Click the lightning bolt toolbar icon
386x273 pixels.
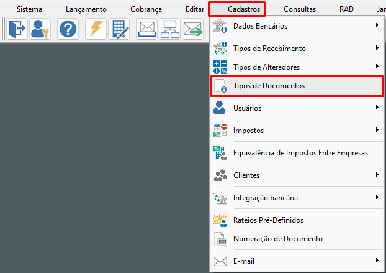(x=96, y=29)
